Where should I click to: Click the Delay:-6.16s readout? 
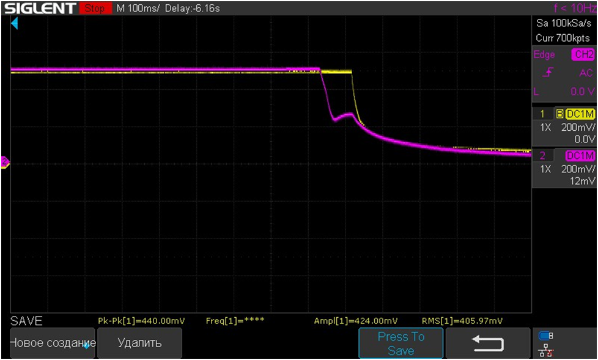[192, 8]
